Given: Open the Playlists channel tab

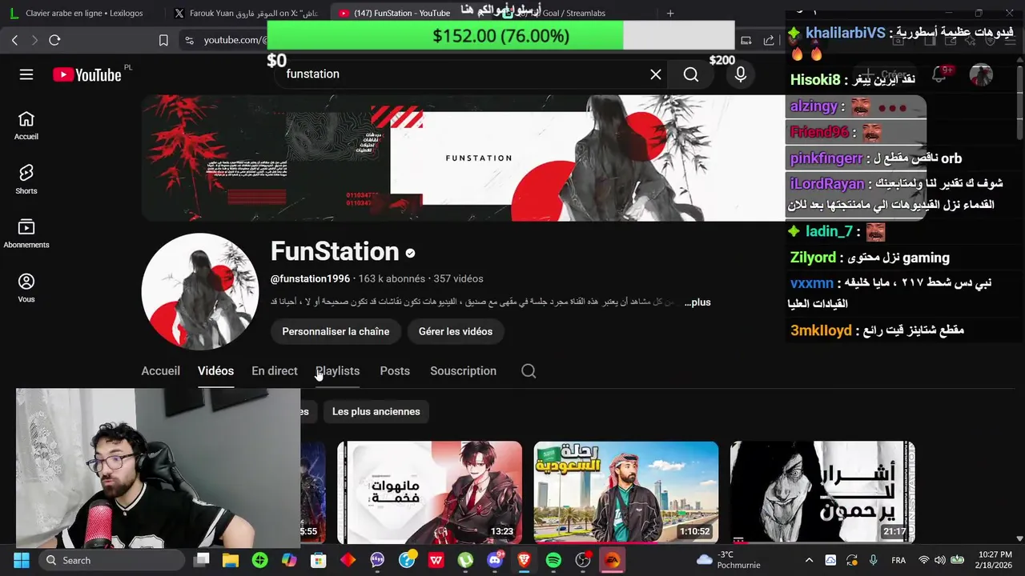Looking at the screenshot, I should tap(337, 370).
